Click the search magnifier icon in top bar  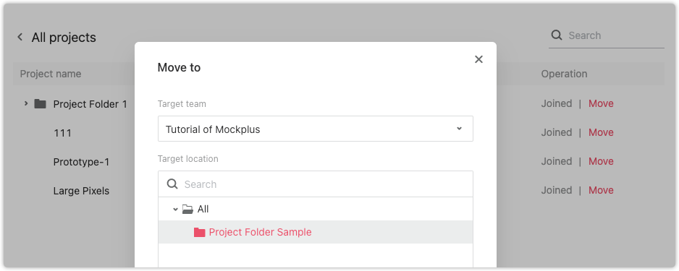coord(557,35)
